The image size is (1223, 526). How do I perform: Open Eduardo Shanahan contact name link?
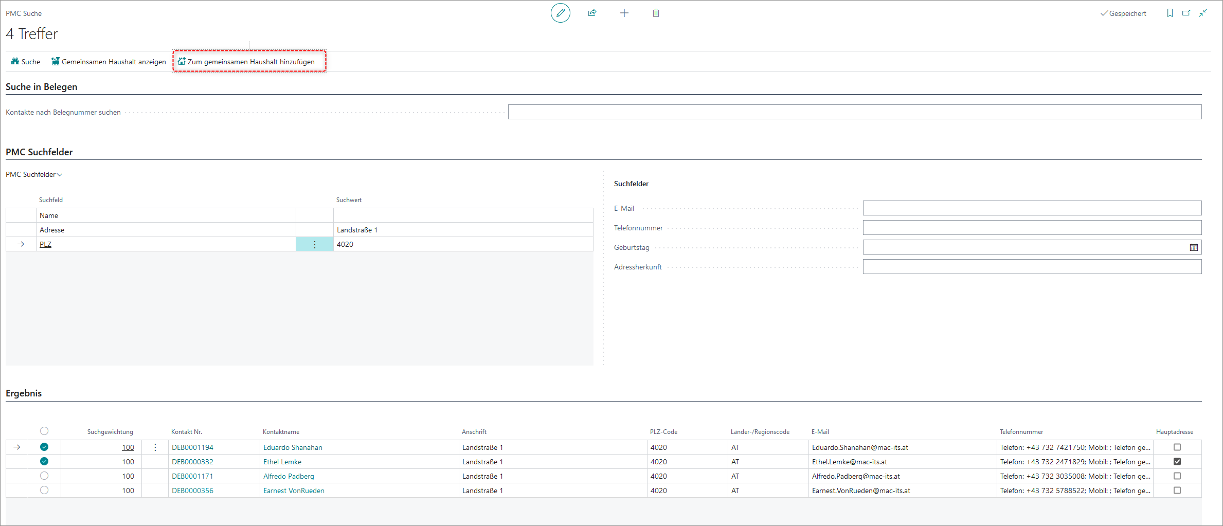click(293, 447)
